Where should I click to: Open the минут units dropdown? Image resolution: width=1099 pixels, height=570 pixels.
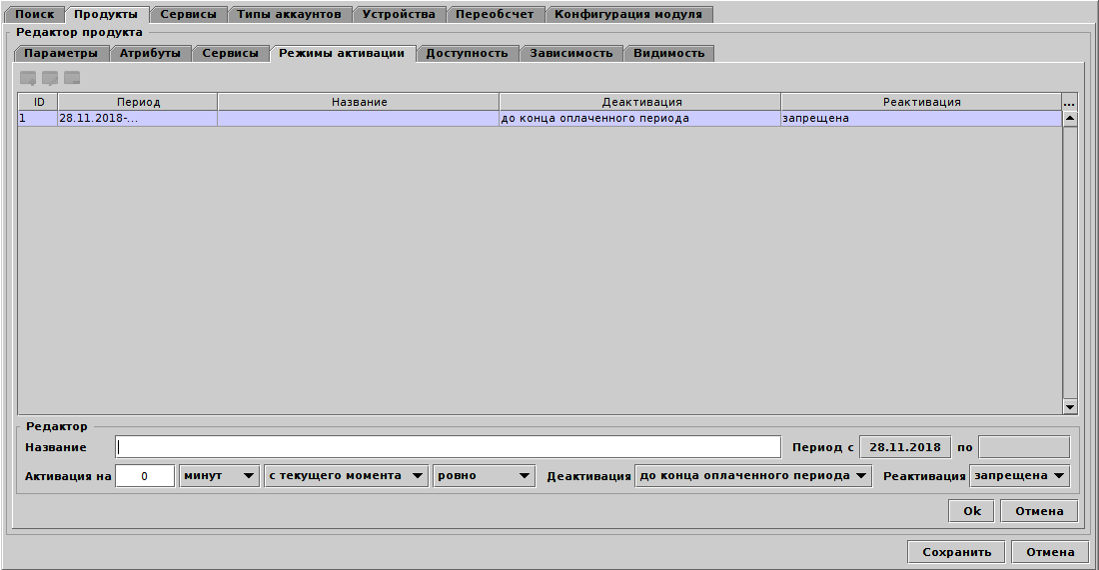click(219, 476)
